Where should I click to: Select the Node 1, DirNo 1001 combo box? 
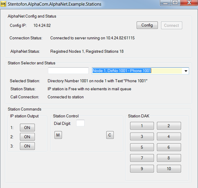[140, 71]
